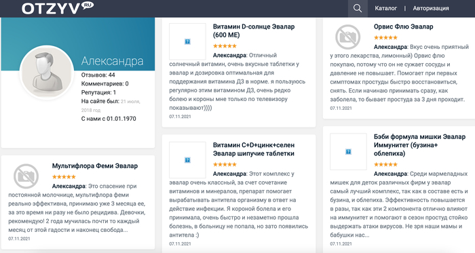
Task: Click the star rating under Бэби формула мишки
Action: [x=385, y=164]
